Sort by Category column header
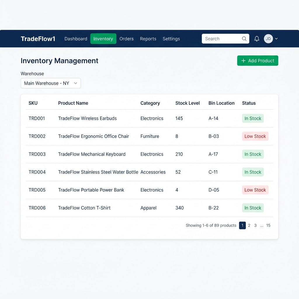 (x=150, y=103)
